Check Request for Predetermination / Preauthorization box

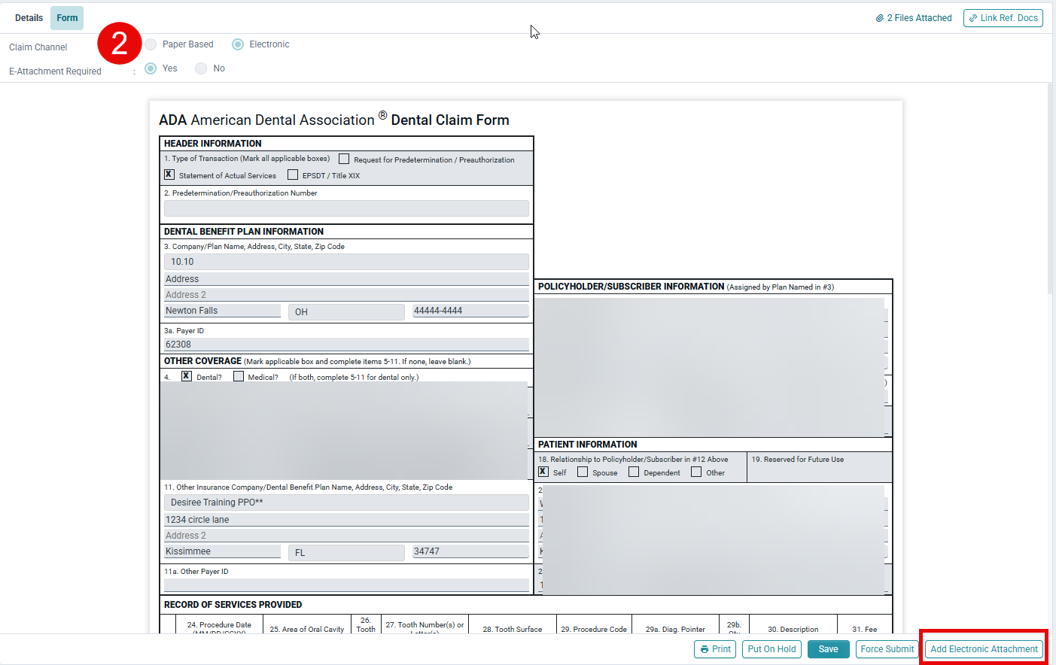(x=344, y=159)
